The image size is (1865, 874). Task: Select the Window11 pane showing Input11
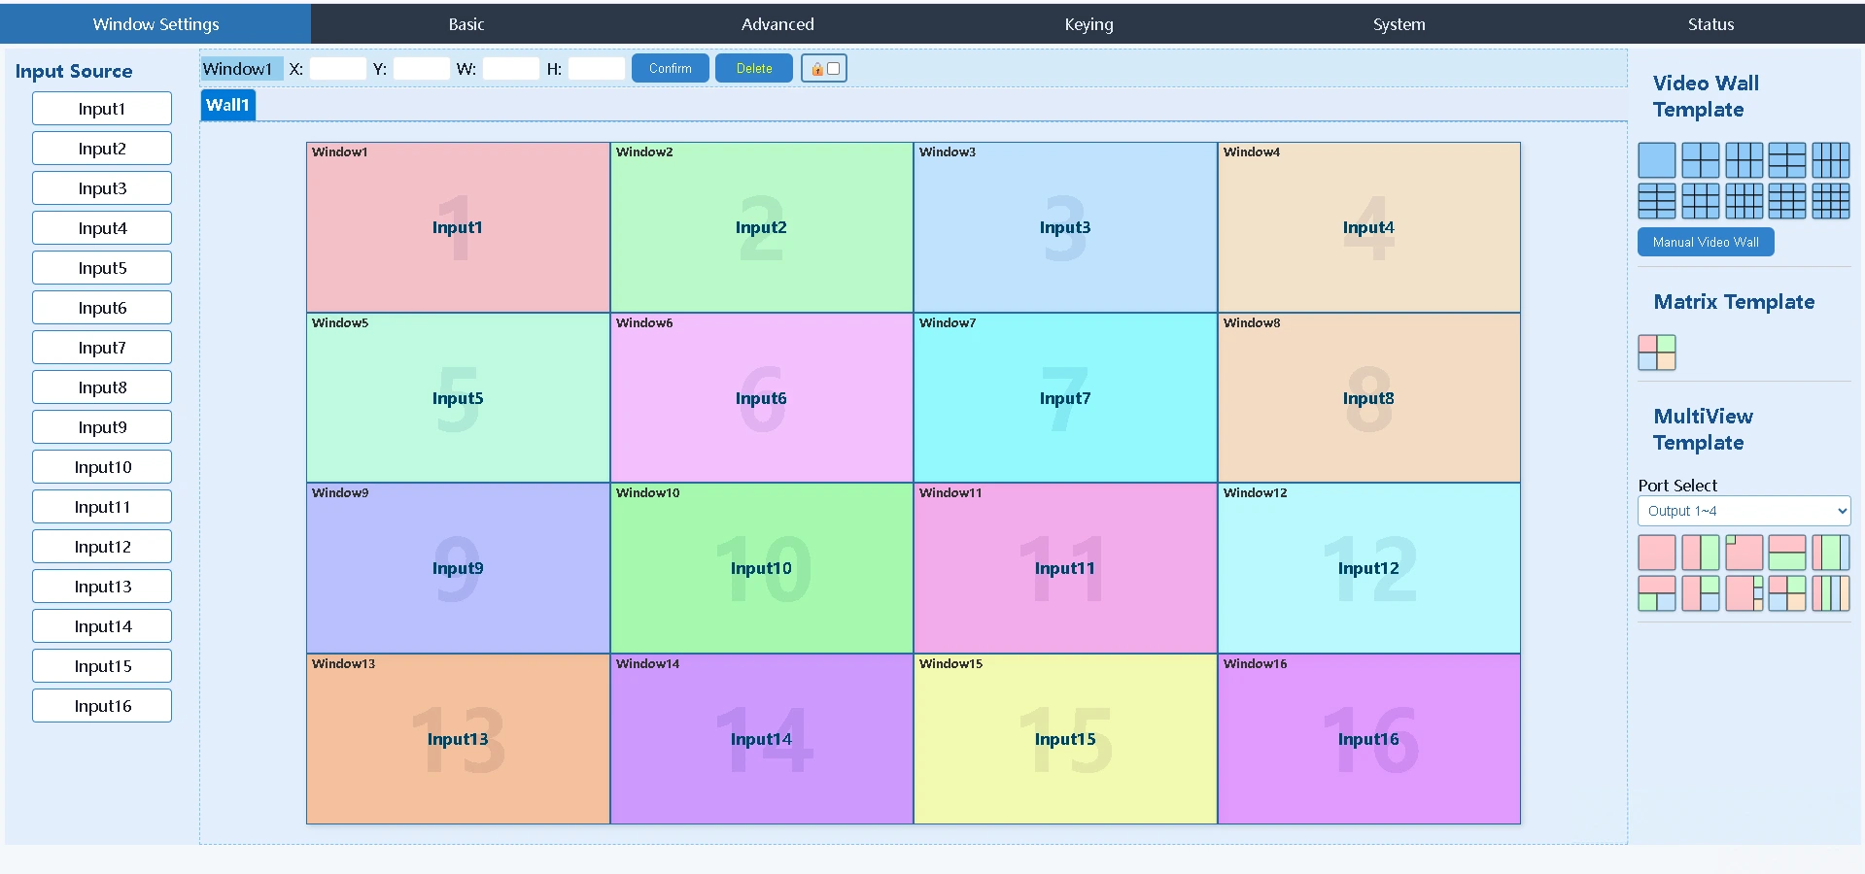[x=1065, y=568]
